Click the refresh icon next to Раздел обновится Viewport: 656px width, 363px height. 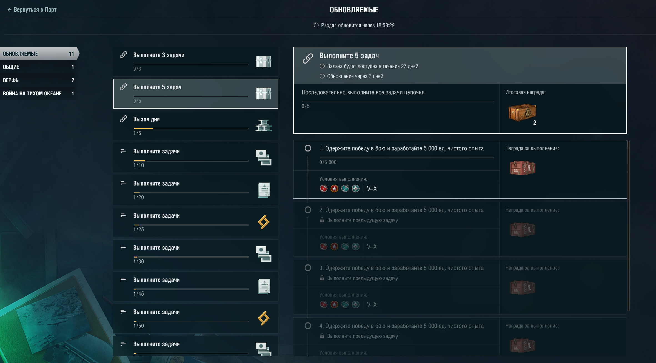click(x=316, y=25)
